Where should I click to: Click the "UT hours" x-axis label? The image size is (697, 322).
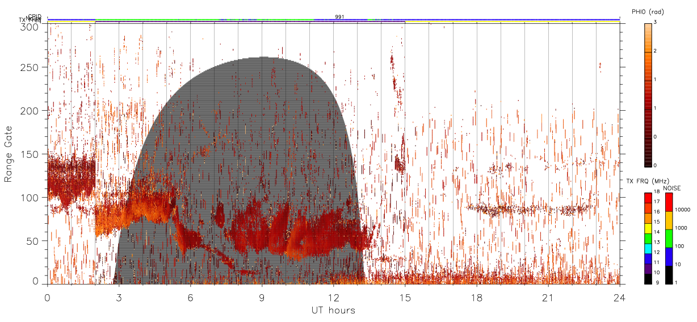tap(333, 311)
